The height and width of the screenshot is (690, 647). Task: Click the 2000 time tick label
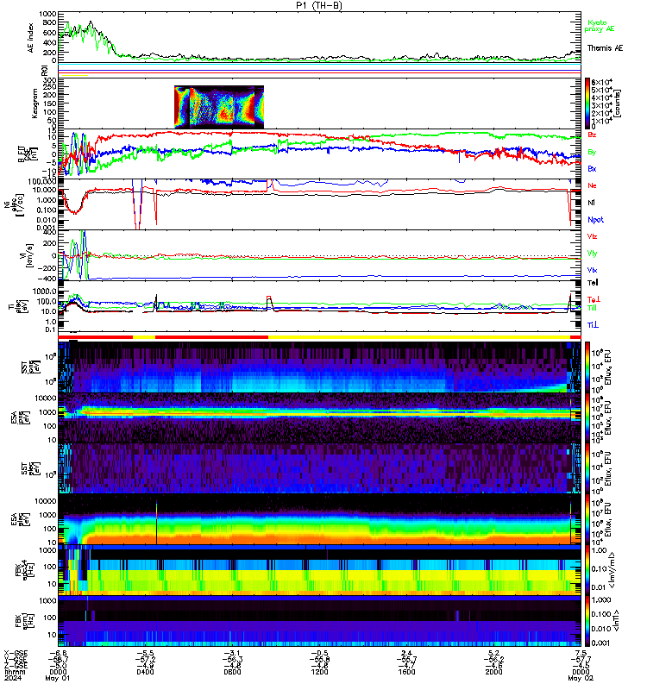[x=493, y=672]
